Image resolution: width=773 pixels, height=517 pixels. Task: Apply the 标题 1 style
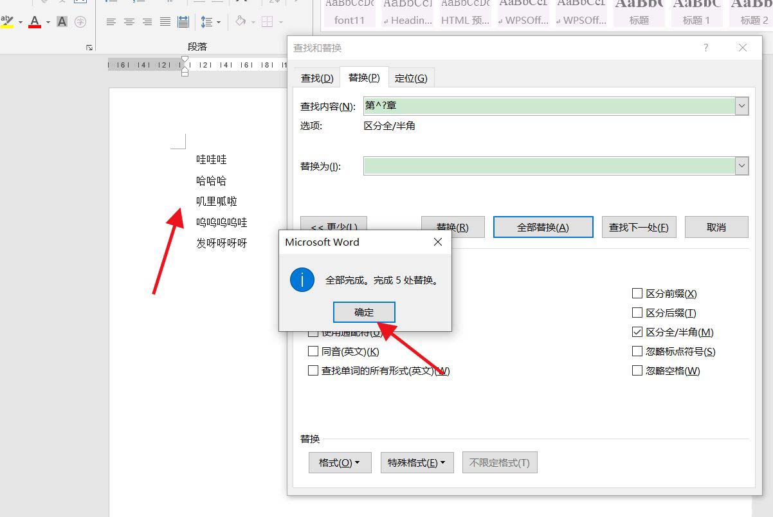(696, 13)
